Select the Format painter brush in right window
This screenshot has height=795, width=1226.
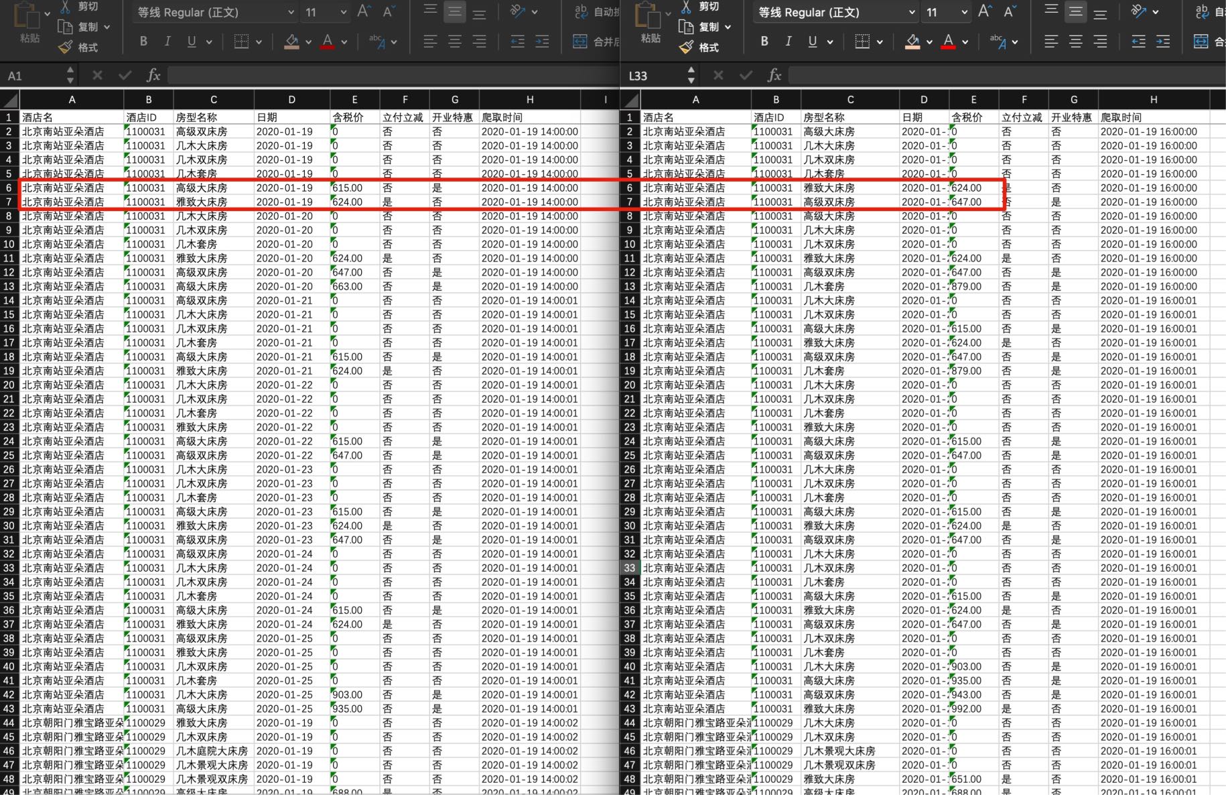[x=686, y=47]
